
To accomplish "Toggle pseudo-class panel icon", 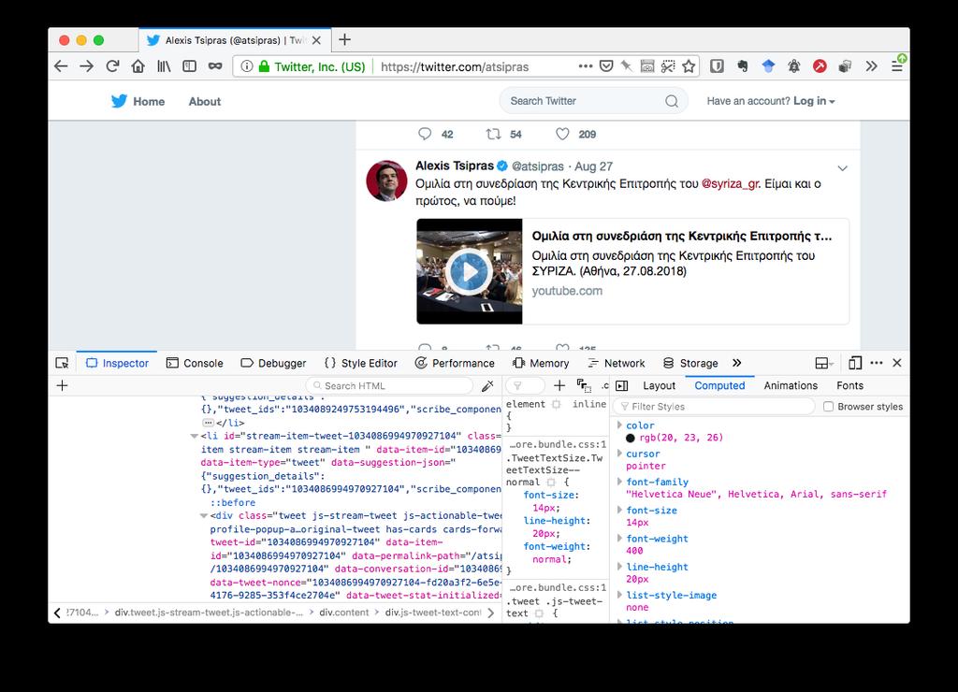I will (x=584, y=384).
